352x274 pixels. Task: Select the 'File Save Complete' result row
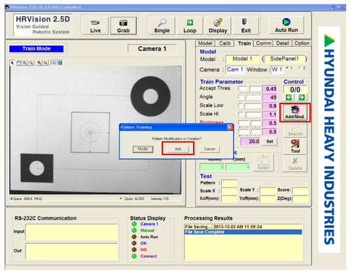(x=243, y=232)
